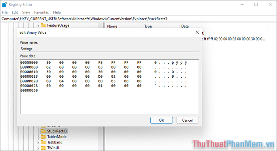The image size is (277, 151).
Task: Click hex byte 01 in row 00000028
Action: click(x=100, y=86)
